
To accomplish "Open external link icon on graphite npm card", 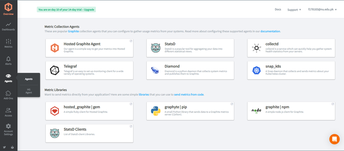I will (x=333, y=104).
